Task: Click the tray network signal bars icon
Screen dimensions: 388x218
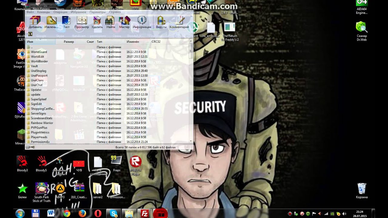Action: (326, 214)
